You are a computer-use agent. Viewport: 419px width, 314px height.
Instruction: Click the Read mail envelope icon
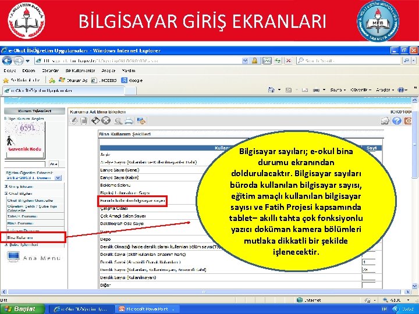pos(305,90)
